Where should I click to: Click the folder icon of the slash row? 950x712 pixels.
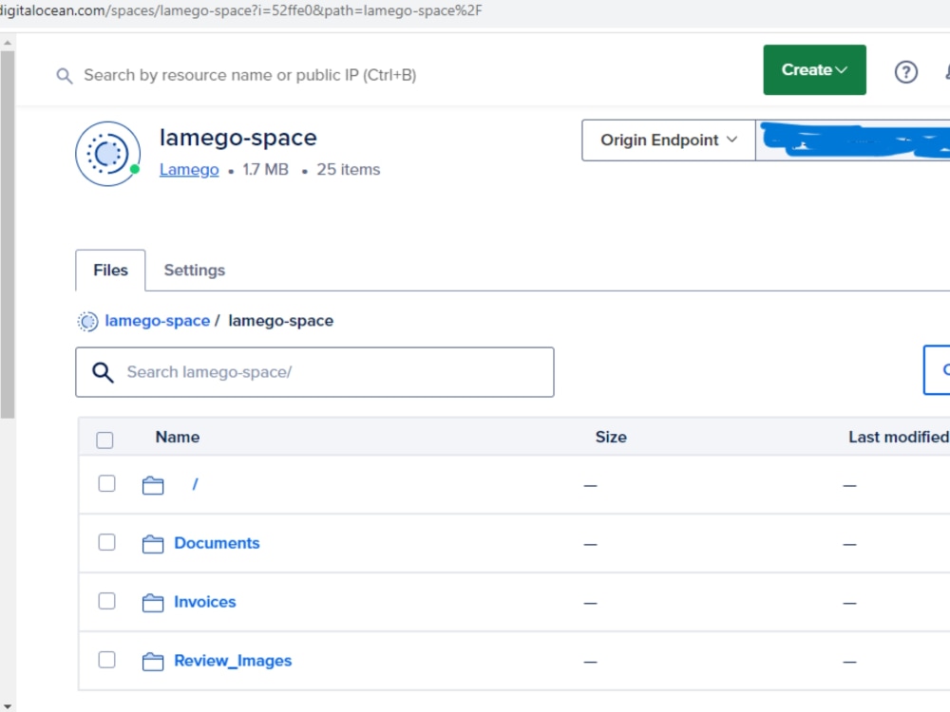pos(153,485)
